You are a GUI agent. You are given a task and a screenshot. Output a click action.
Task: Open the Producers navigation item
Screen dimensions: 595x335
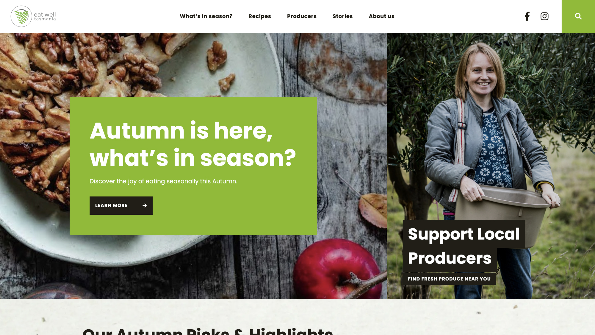pyautogui.click(x=302, y=16)
